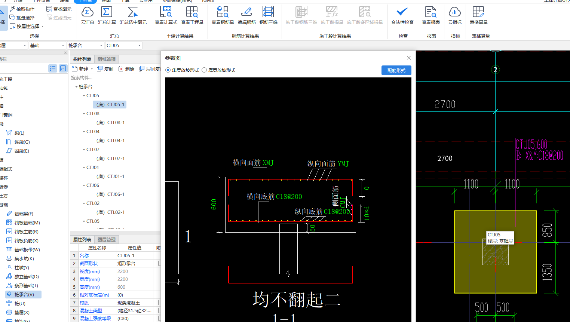The width and height of the screenshot is (570, 322).
Task: Open 查看工程量 tool
Action: click(192, 16)
